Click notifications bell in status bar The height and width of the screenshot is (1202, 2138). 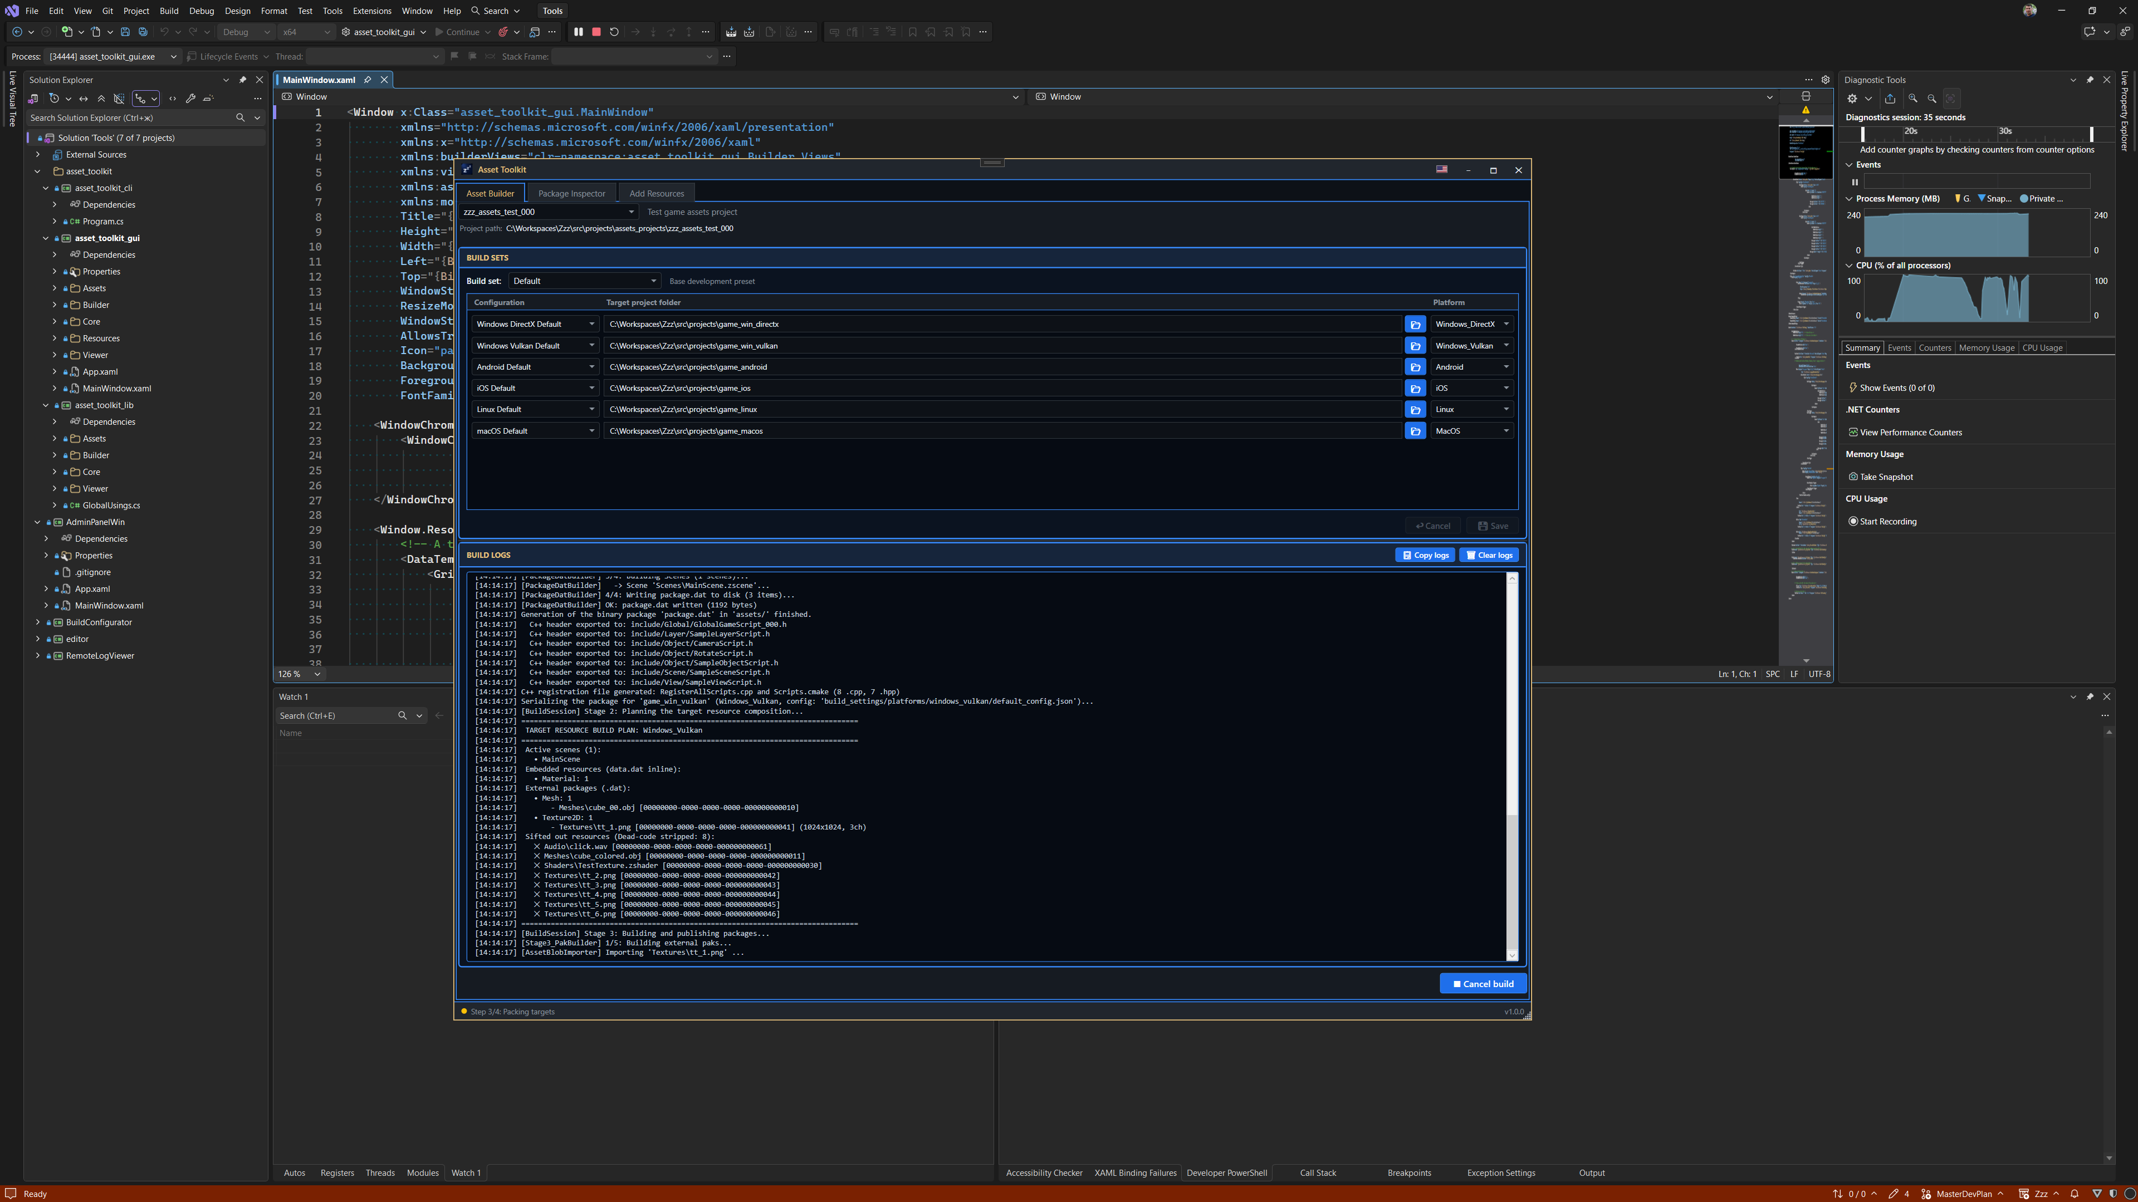(2074, 1194)
